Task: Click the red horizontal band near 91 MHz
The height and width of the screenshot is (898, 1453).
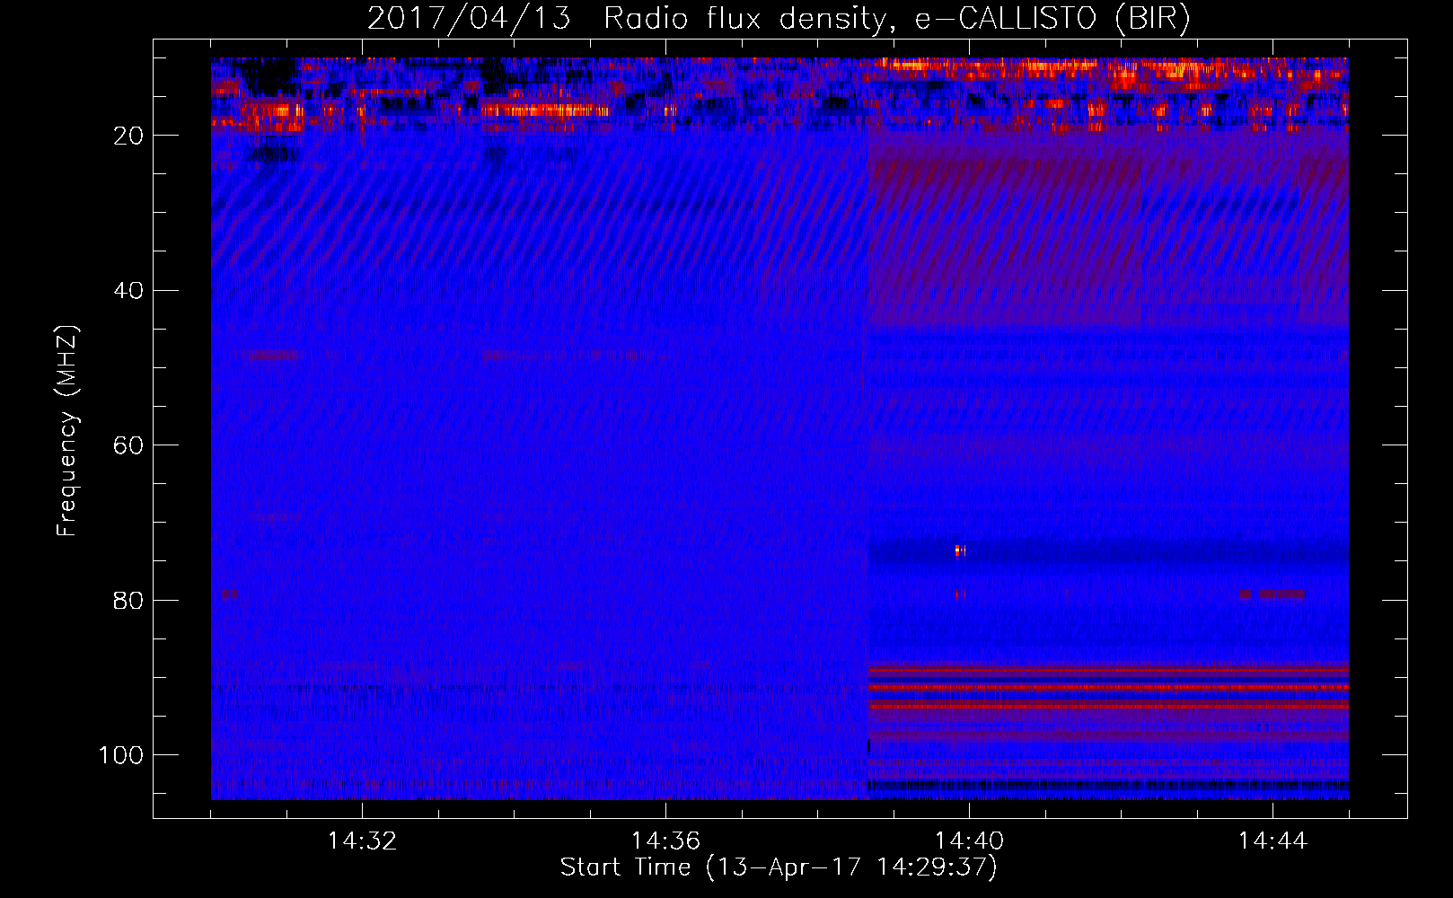Action: click(x=1108, y=687)
